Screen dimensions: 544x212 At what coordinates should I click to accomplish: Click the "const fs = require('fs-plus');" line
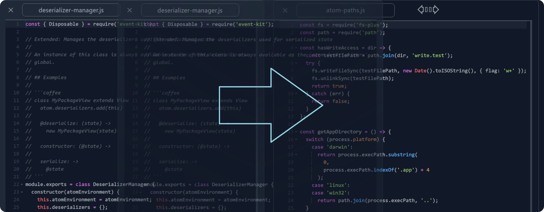point(344,25)
